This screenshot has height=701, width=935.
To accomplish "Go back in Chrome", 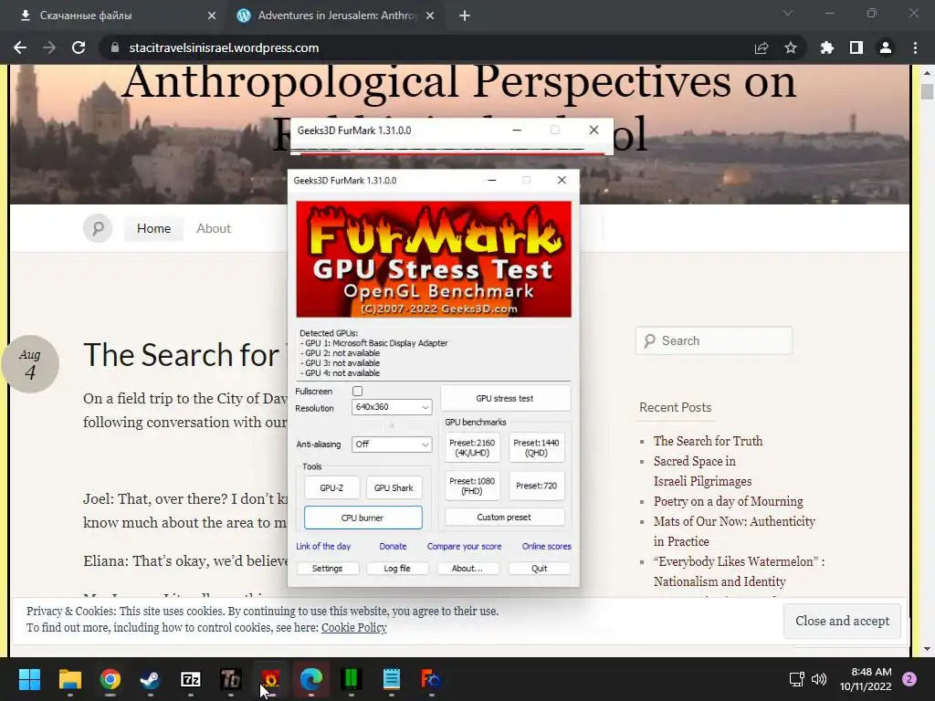I will pos(20,47).
